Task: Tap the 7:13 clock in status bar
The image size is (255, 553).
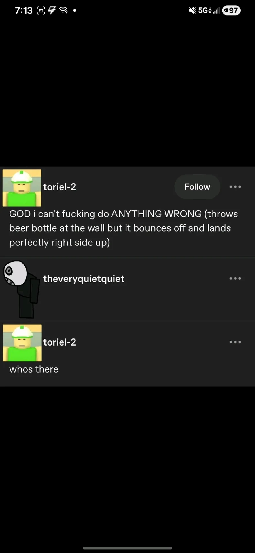Action: click(24, 10)
